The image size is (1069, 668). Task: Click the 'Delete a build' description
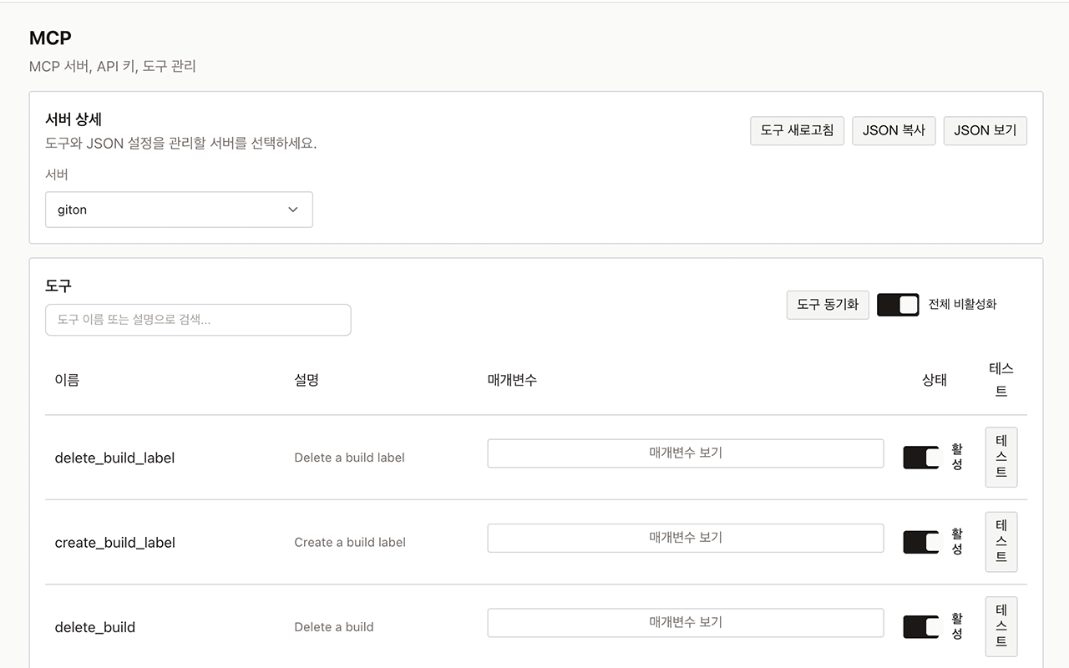point(334,627)
